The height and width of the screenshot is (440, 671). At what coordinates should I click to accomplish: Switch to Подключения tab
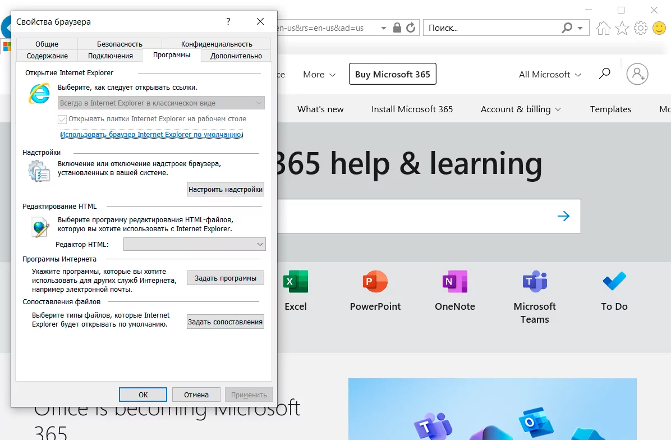tap(111, 56)
